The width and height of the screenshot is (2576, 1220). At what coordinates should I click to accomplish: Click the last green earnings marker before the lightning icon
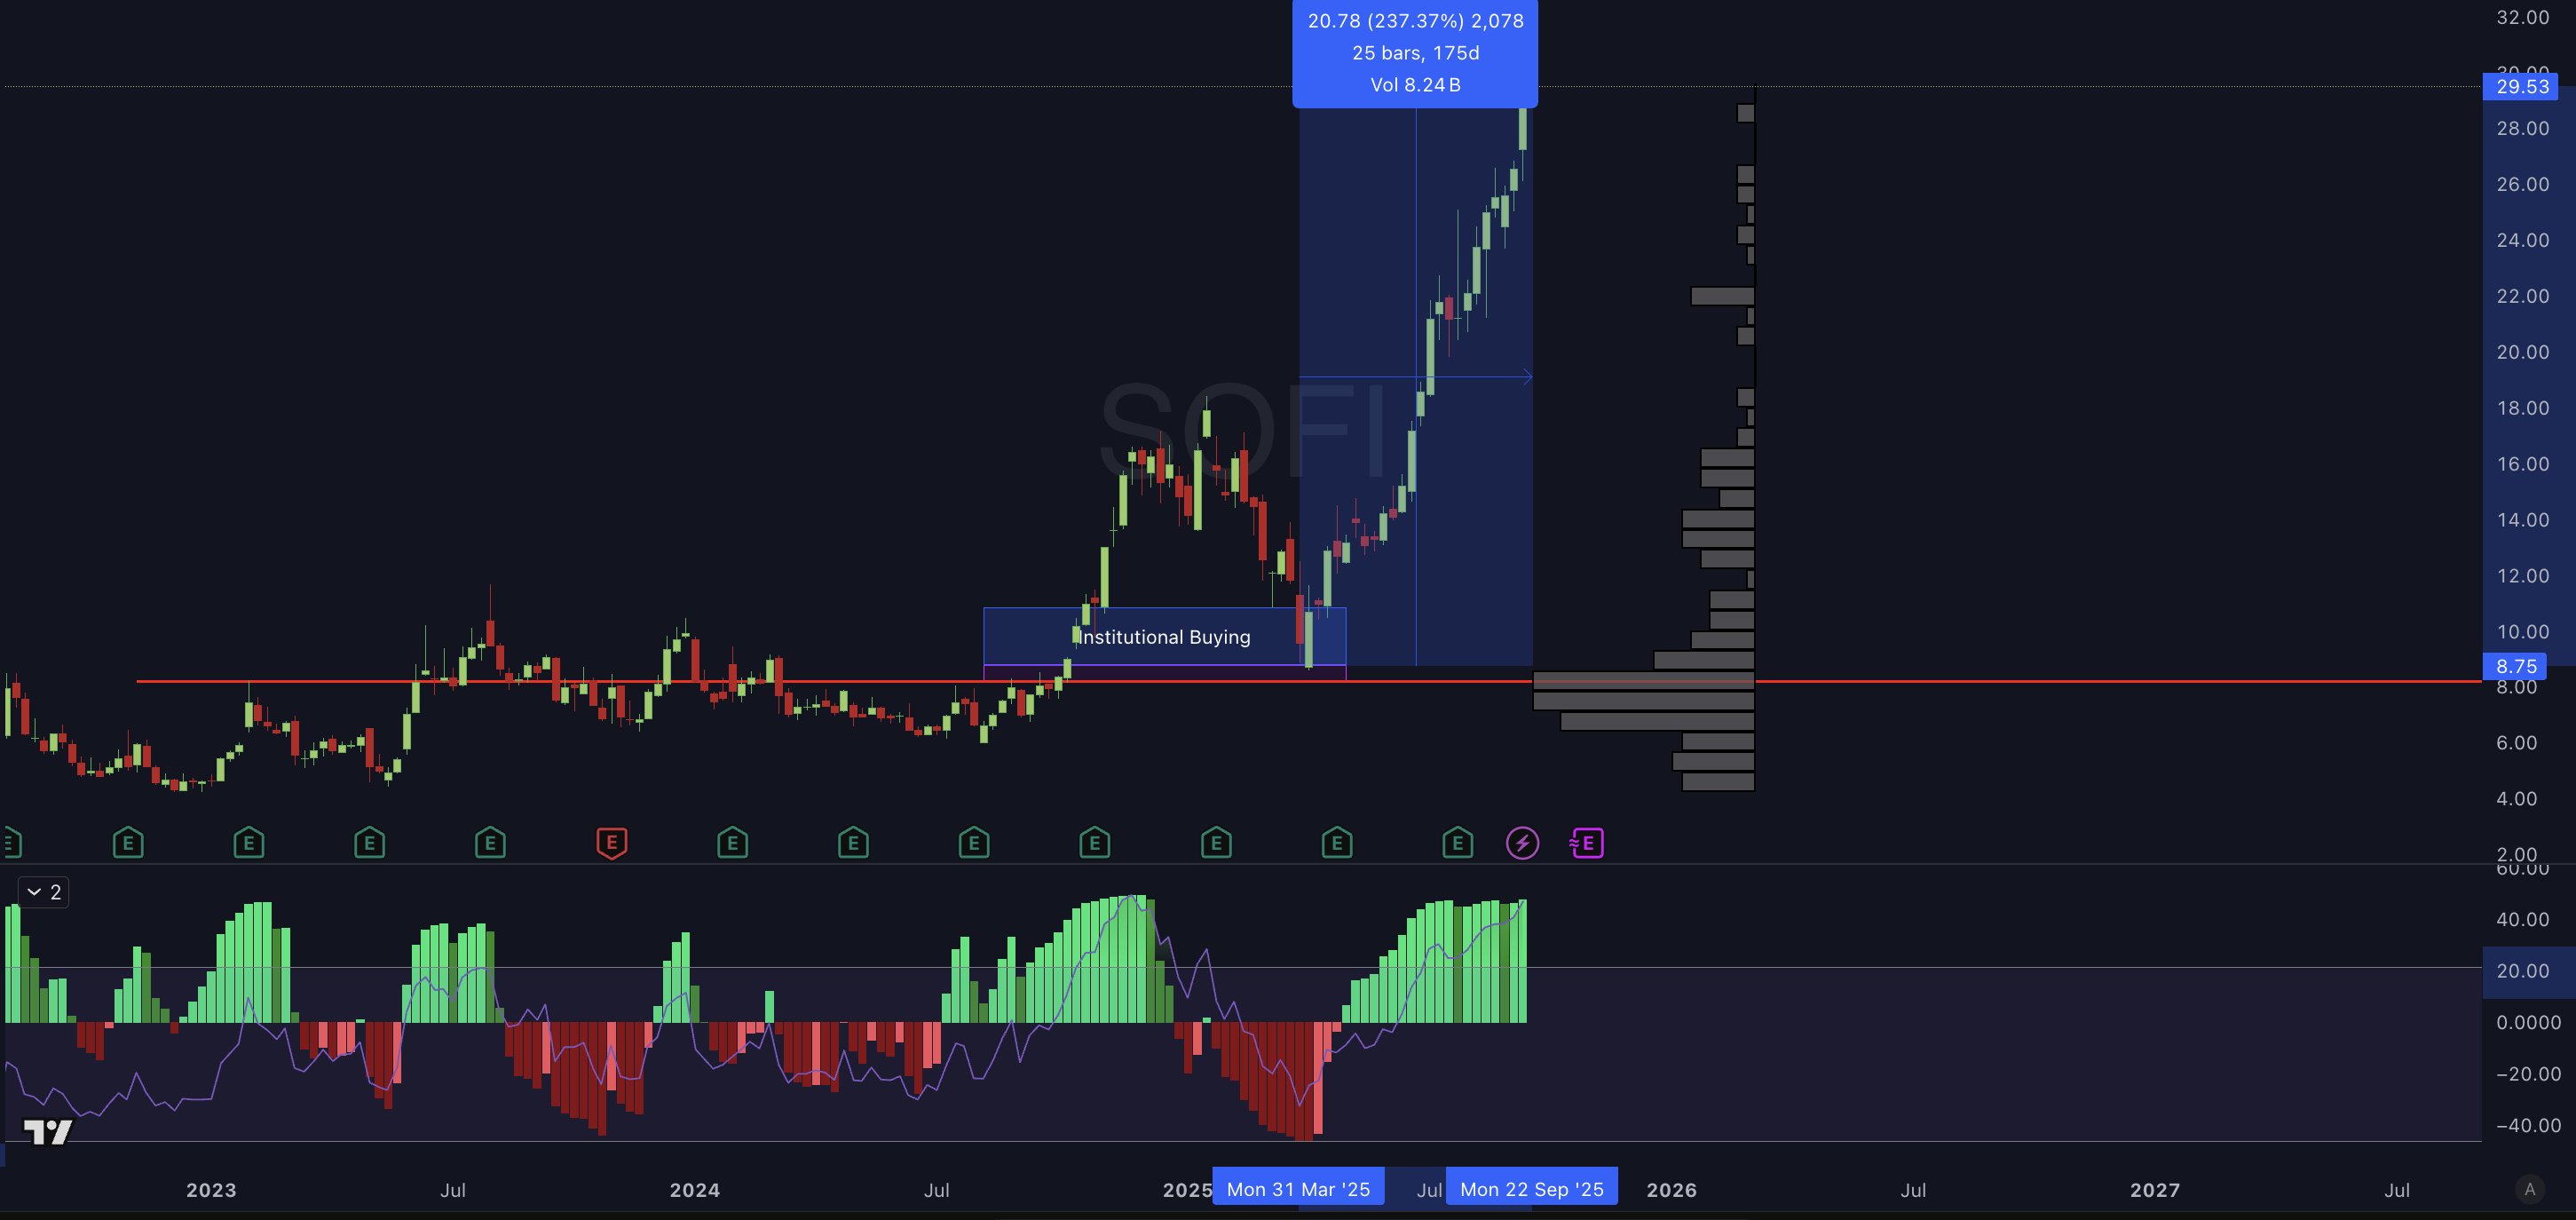(x=1457, y=843)
